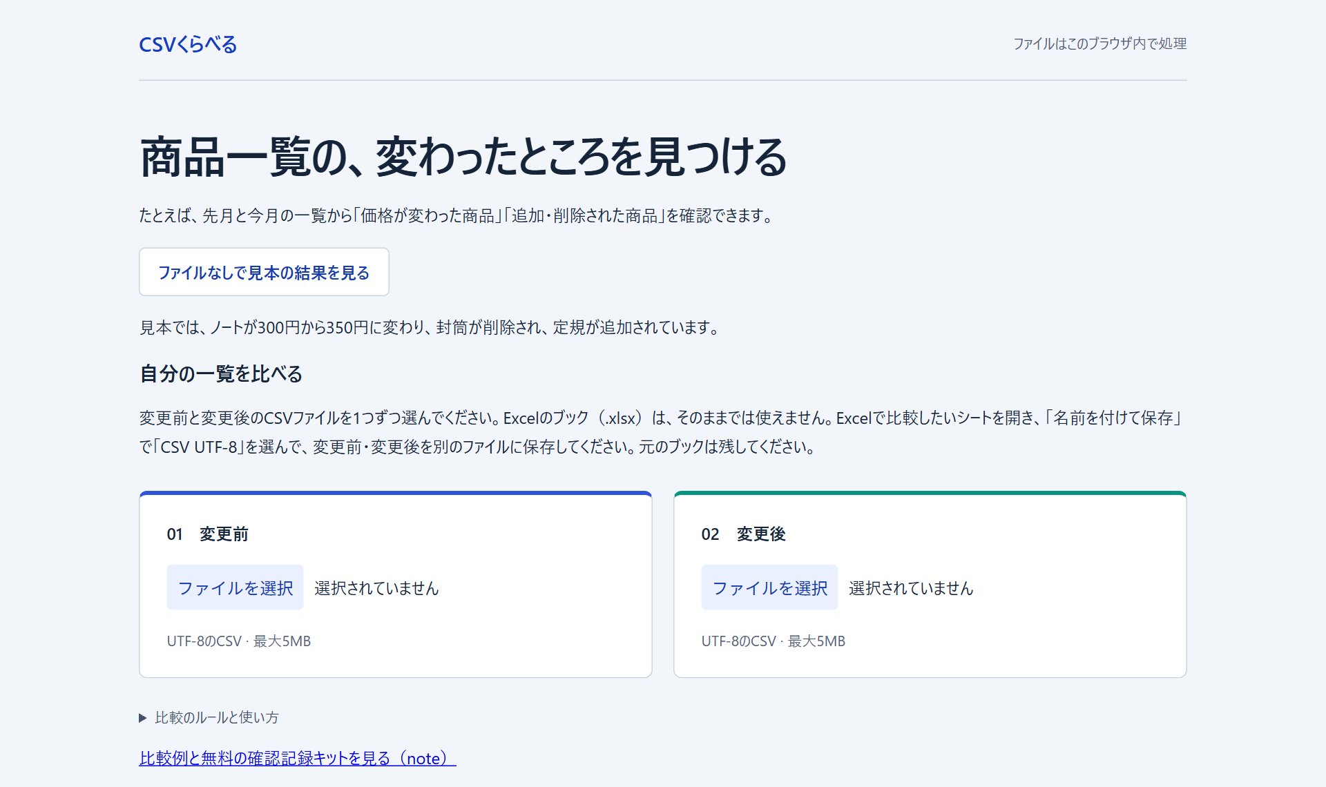1326x787 pixels.
Task: Click the 02 変更後 card title
Action: [743, 534]
